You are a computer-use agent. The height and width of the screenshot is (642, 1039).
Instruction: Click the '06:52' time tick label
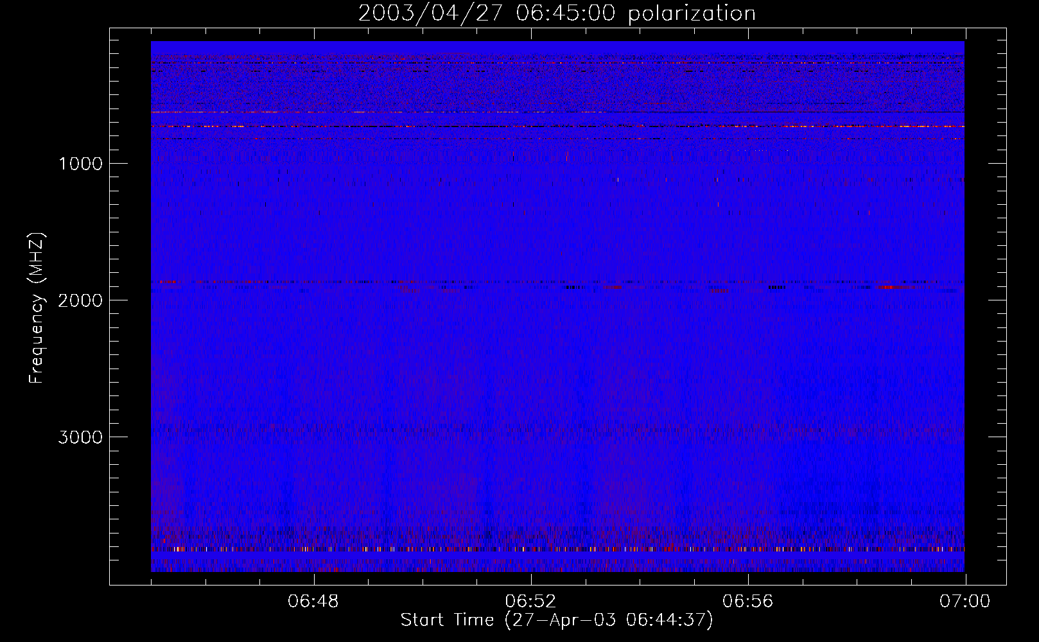[x=530, y=602]
